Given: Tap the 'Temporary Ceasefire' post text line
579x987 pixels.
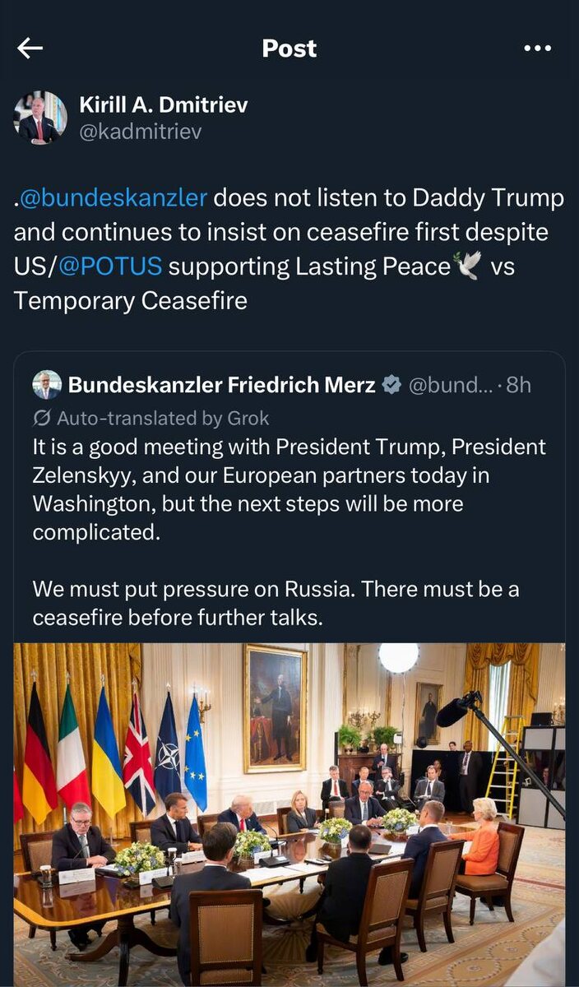Looking at the screenshot, I should tap(130, 300).
